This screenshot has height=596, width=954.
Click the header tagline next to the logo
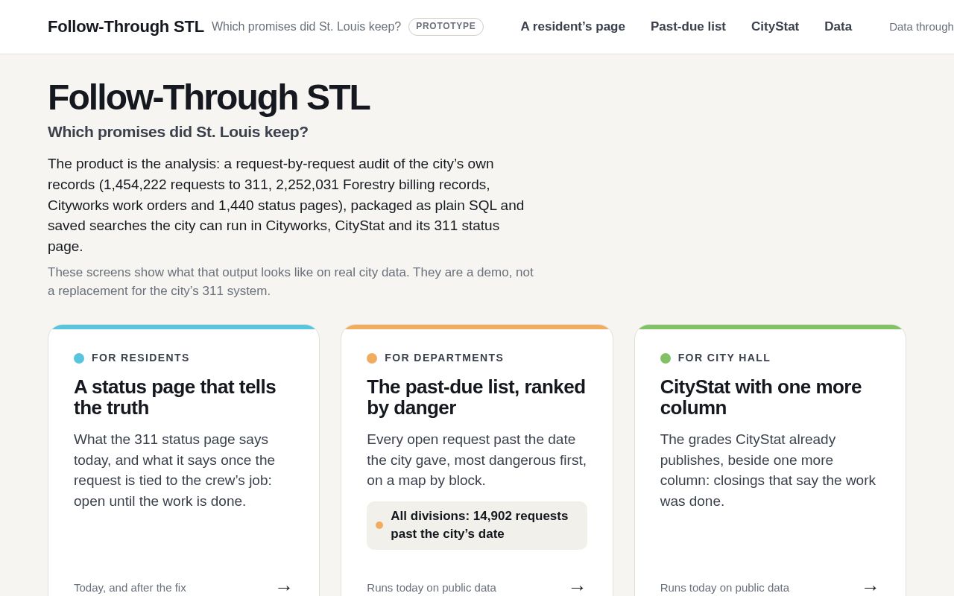(x=306, y=27)
